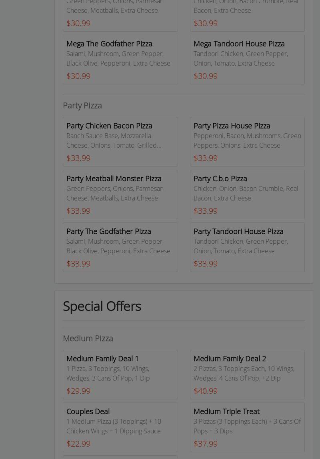Open Party Chicken Bacon Pizza item

(x=109, y=126)
